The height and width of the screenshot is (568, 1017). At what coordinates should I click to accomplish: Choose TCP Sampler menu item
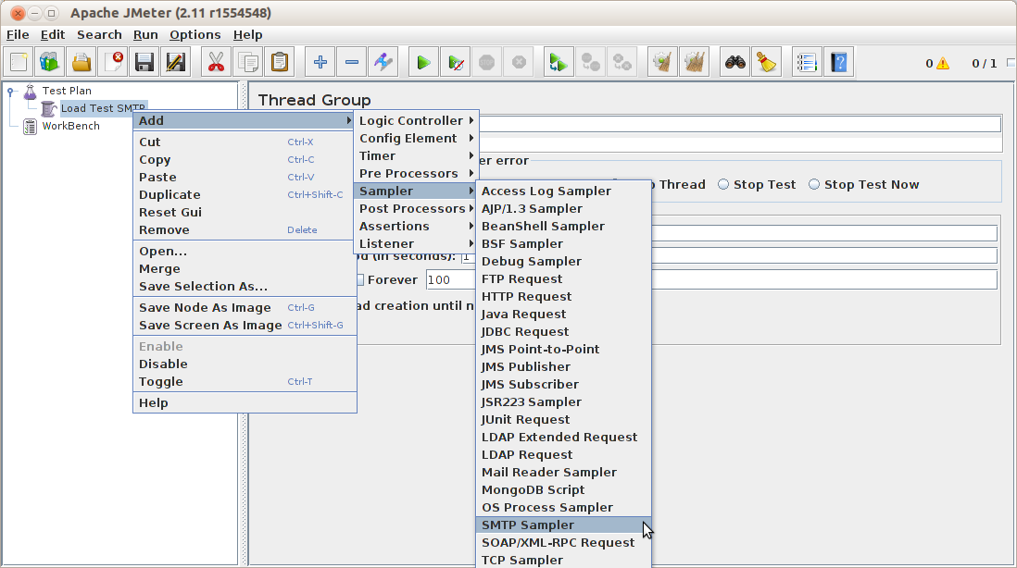[564, 560]
